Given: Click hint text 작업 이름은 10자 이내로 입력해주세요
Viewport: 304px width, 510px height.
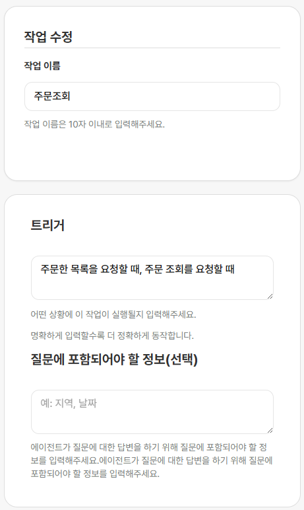Looking at the screenshot, I should click(94, 124).
